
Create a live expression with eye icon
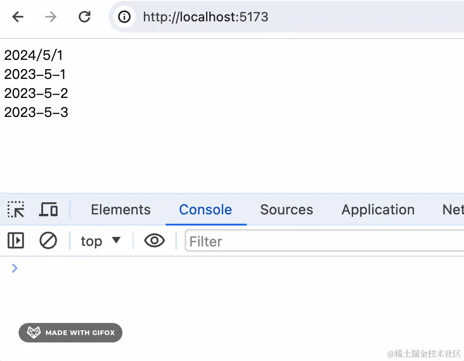click(x=155, y=240)
